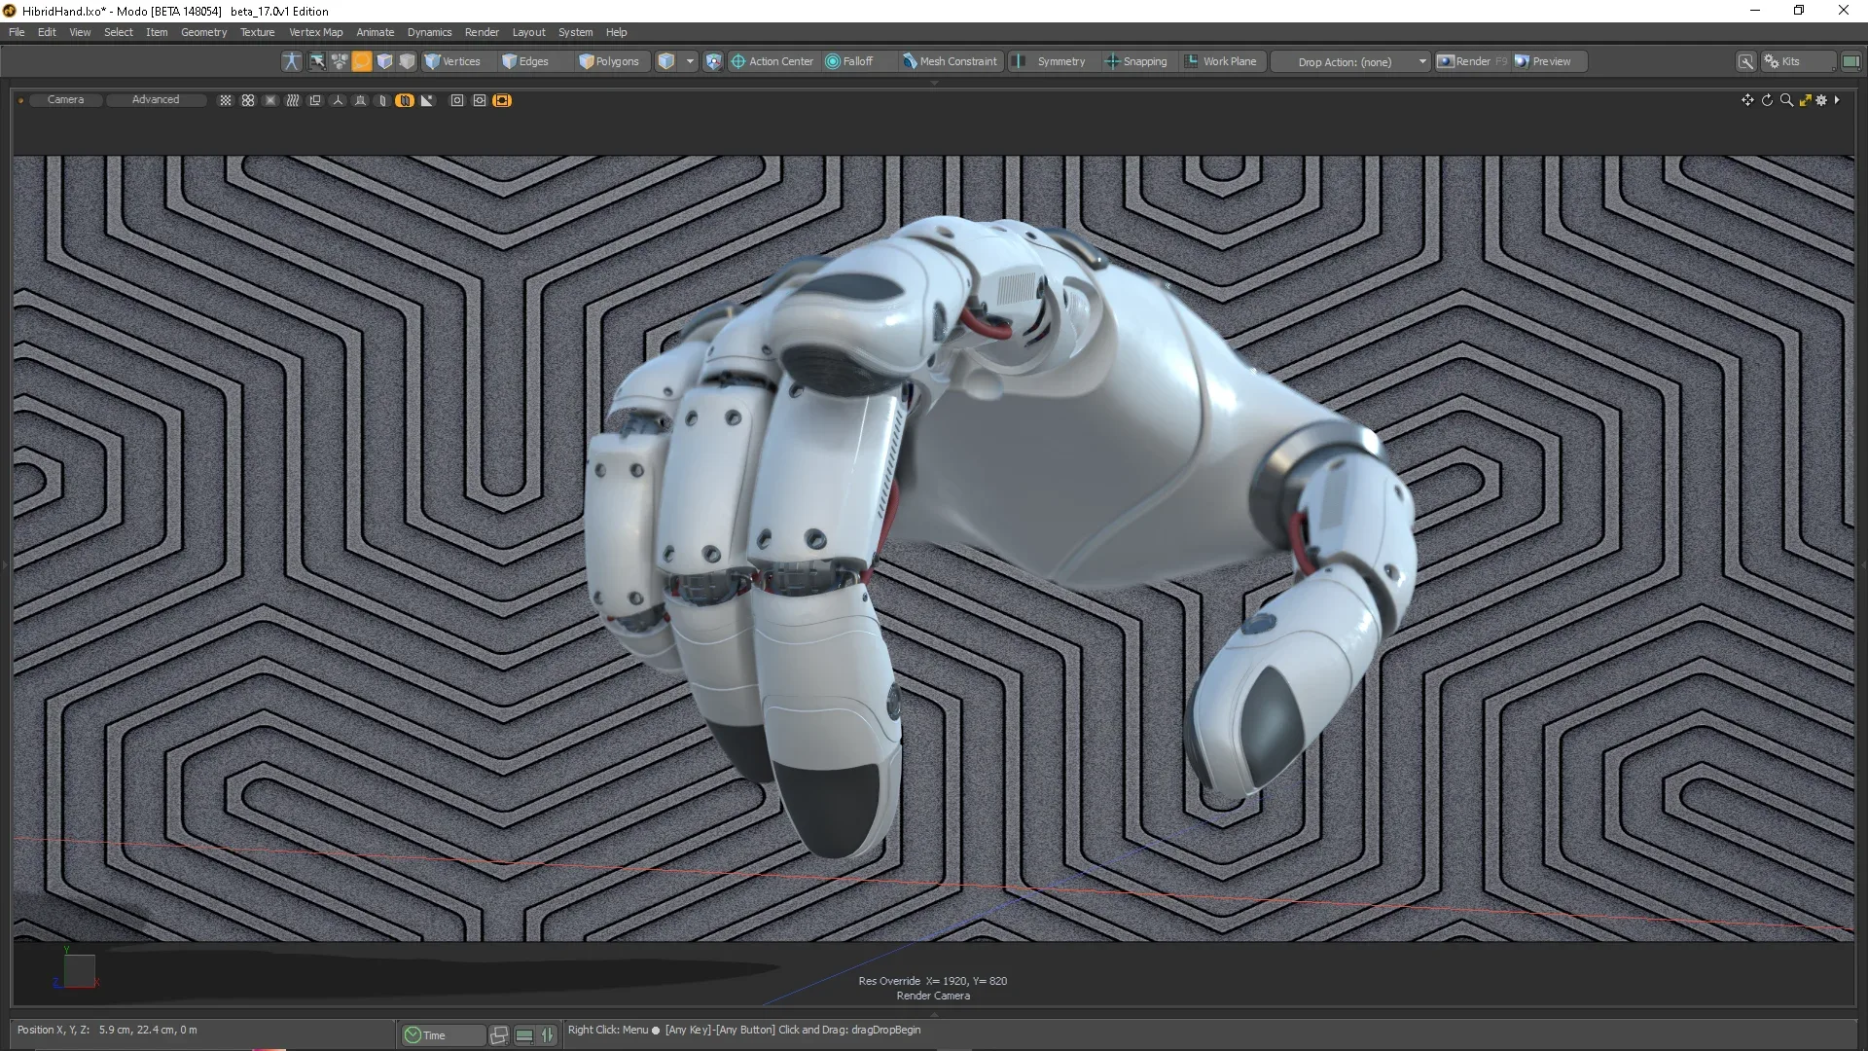Click the Preview render icon
The width and height of the screenshot is (1868, 1051).
click(x=1522, y=61)
